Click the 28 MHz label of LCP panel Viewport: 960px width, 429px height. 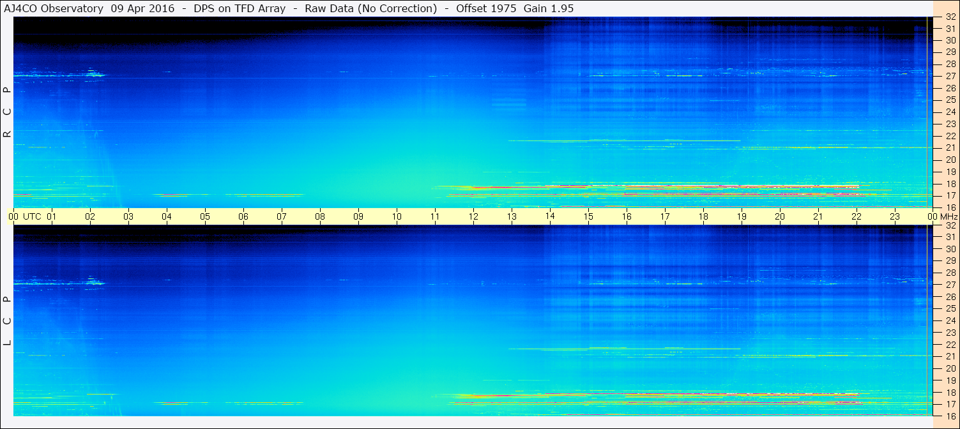950,273
